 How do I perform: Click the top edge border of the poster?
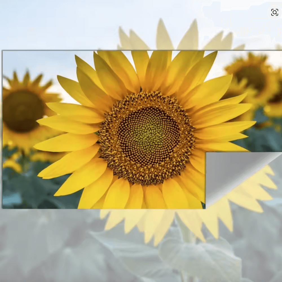[x=85, y=51]
